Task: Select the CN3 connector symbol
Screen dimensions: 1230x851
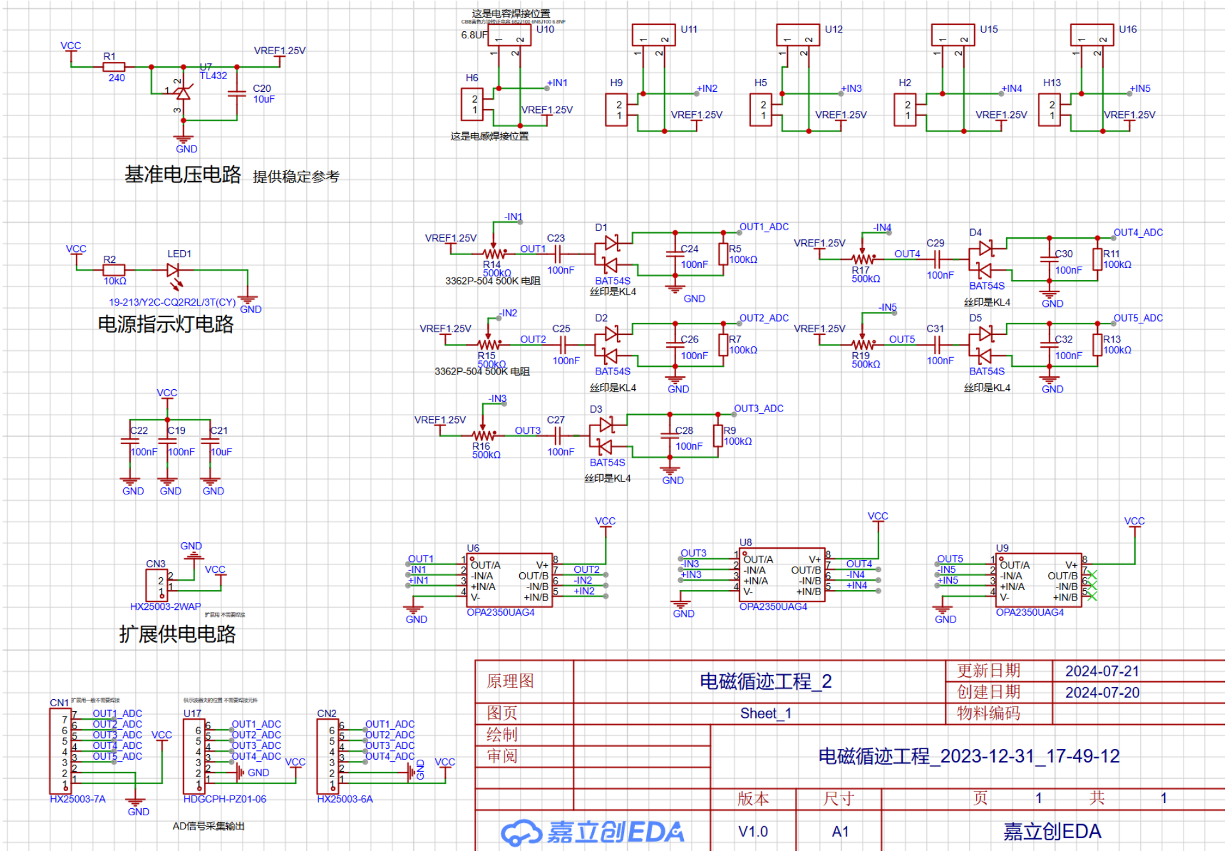Action: point(157,585)
